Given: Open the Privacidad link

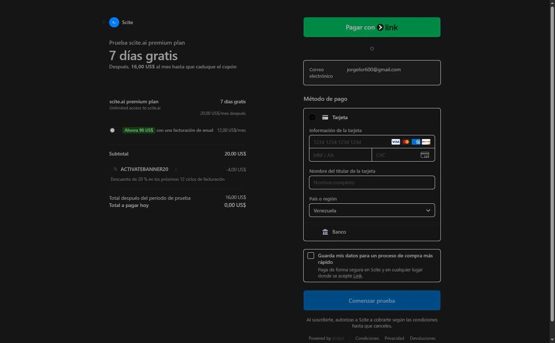Looking at the screenshot, I should pos(394,338).
